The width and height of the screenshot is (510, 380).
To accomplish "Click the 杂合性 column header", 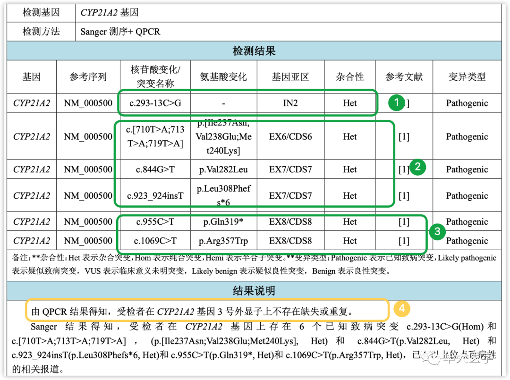I will click(x=350, y=77).
